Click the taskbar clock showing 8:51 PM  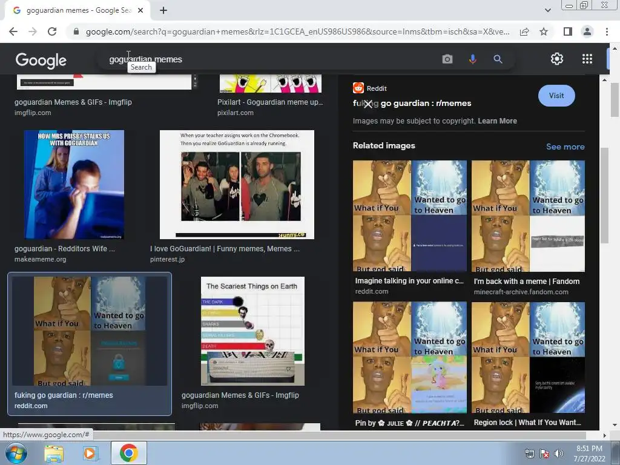[589, 453]
